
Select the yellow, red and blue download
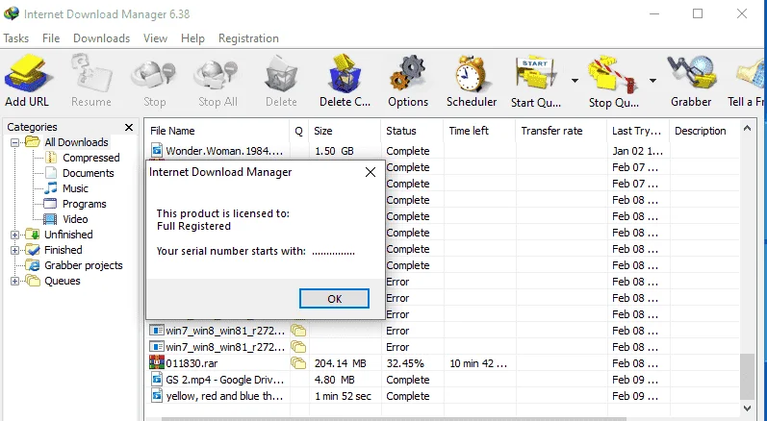[x=442, y=396]
